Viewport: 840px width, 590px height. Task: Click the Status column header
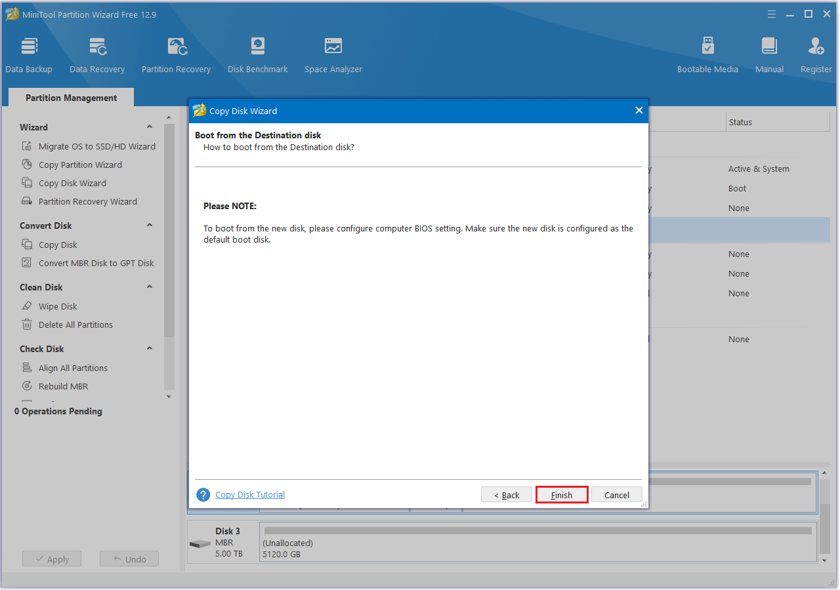tap(740, 122)
